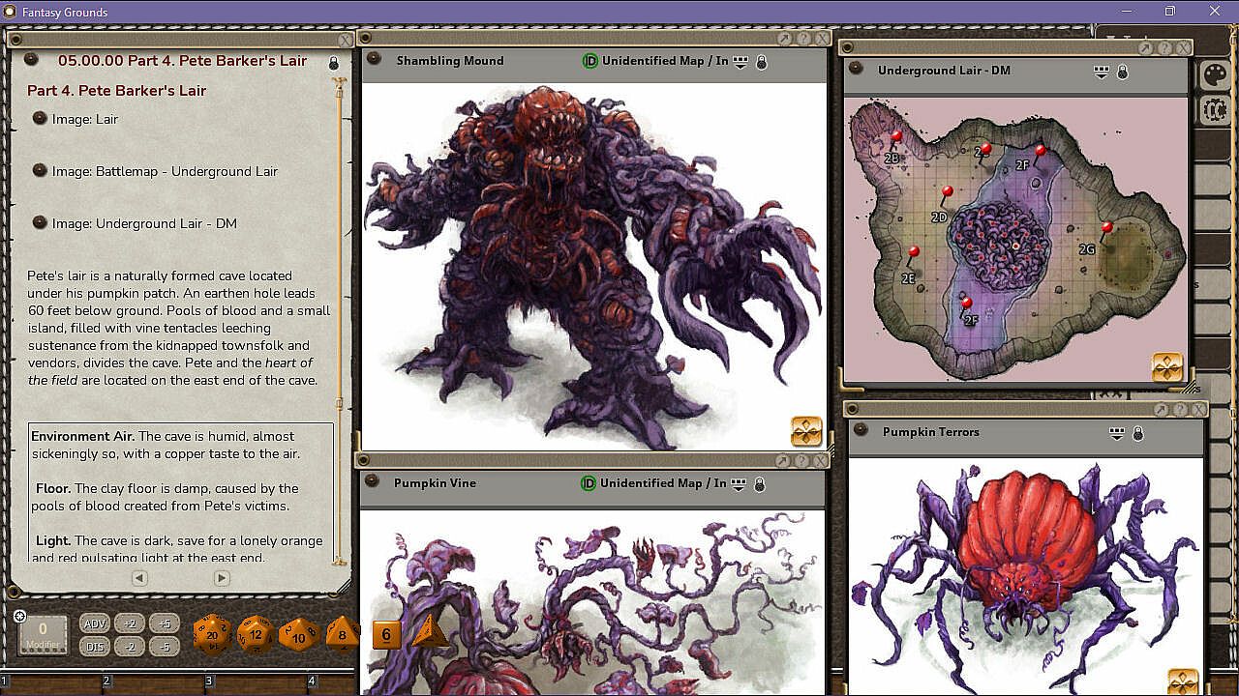The height and width of the screenshot is (696, 1239).
Task: Toggle the lock on Shambling Mound image
Action: (x=762, y=62)
